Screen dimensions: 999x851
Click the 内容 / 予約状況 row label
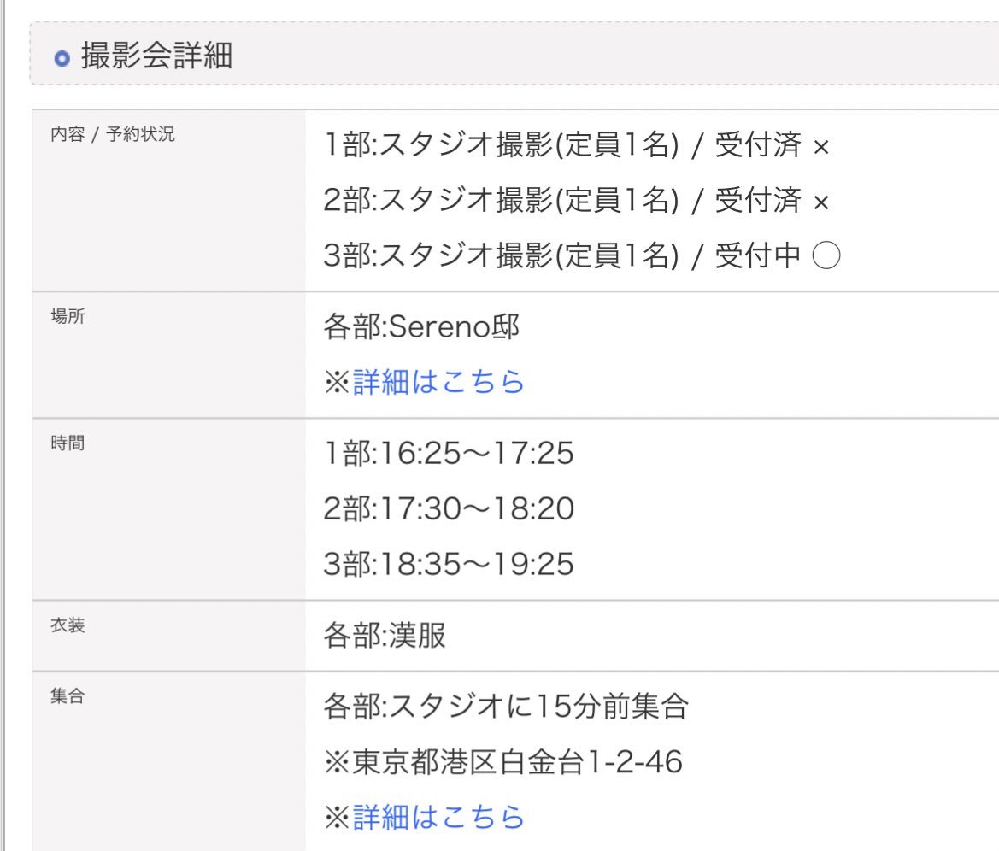click(x=113, y=134)
